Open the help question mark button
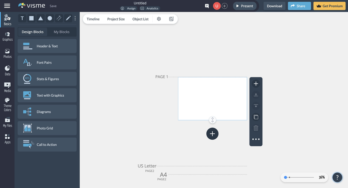Viewport: 348px width, 188px height. point(337,177)
